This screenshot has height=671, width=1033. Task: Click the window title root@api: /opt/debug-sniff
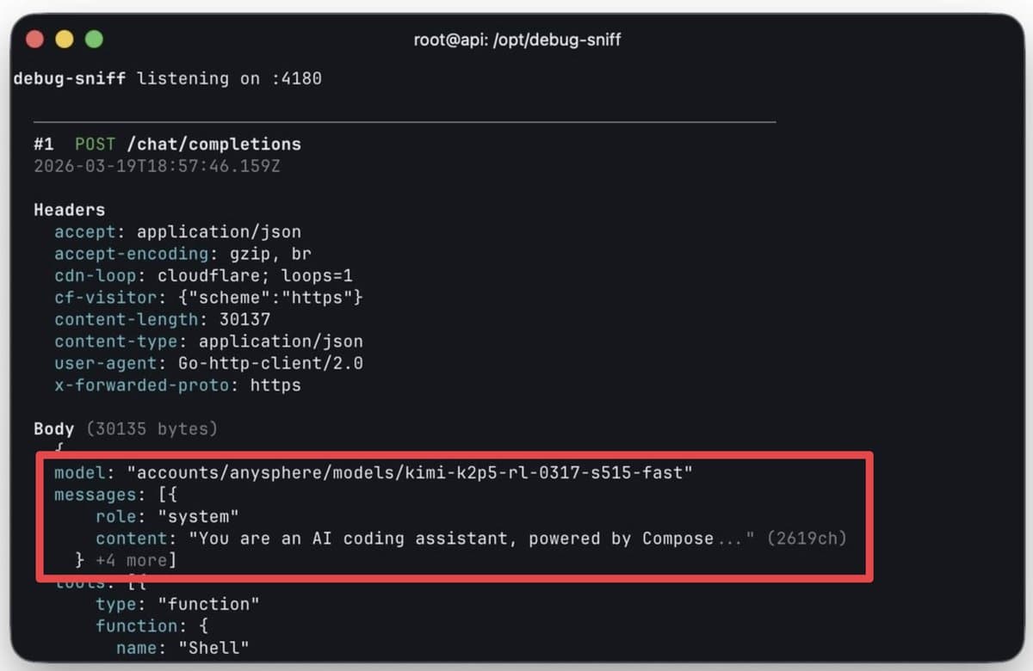coord(516,40)
